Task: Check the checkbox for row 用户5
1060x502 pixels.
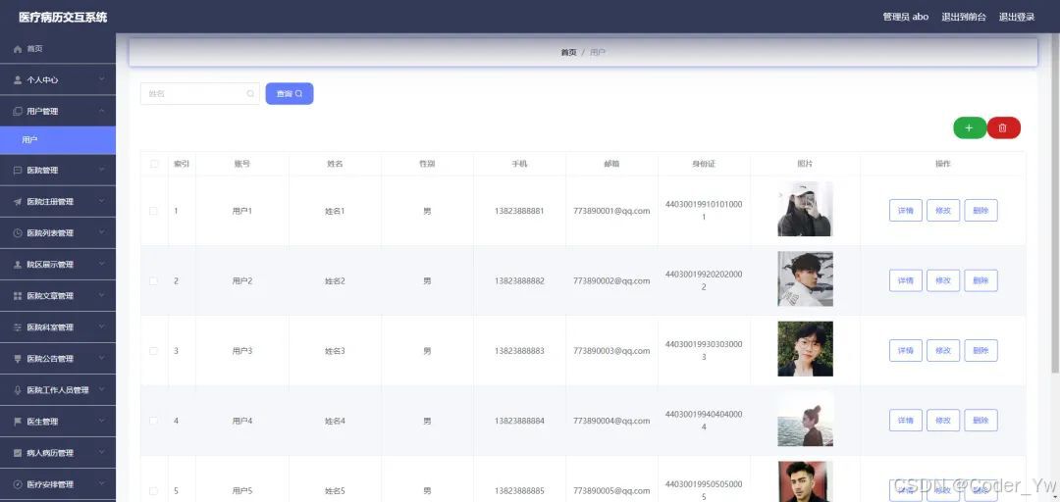Action: pos(153,490)
